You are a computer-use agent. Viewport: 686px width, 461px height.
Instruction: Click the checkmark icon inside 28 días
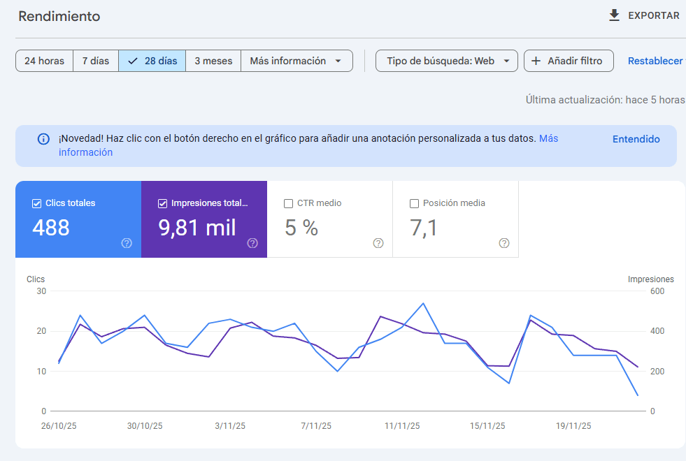(132, 61)
